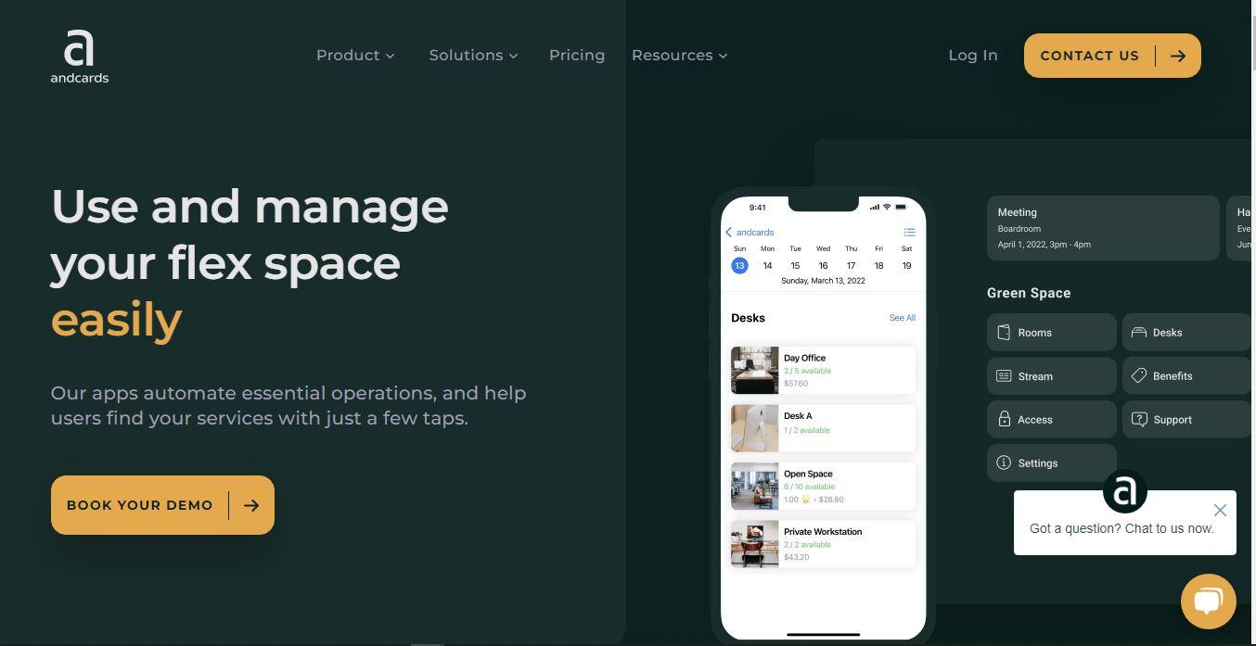Open the Support label

(x=1173, y=420)
